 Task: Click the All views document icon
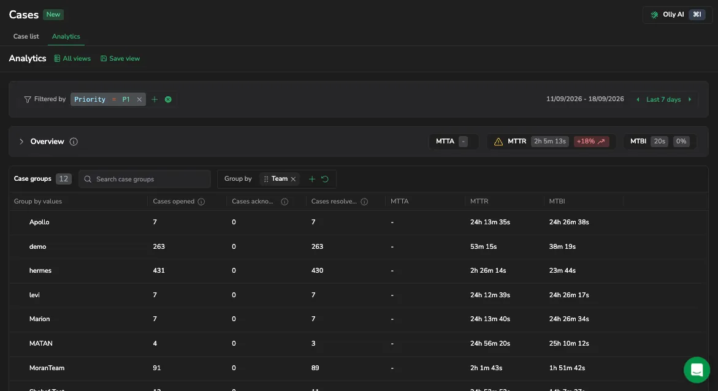tap(57, 59)
